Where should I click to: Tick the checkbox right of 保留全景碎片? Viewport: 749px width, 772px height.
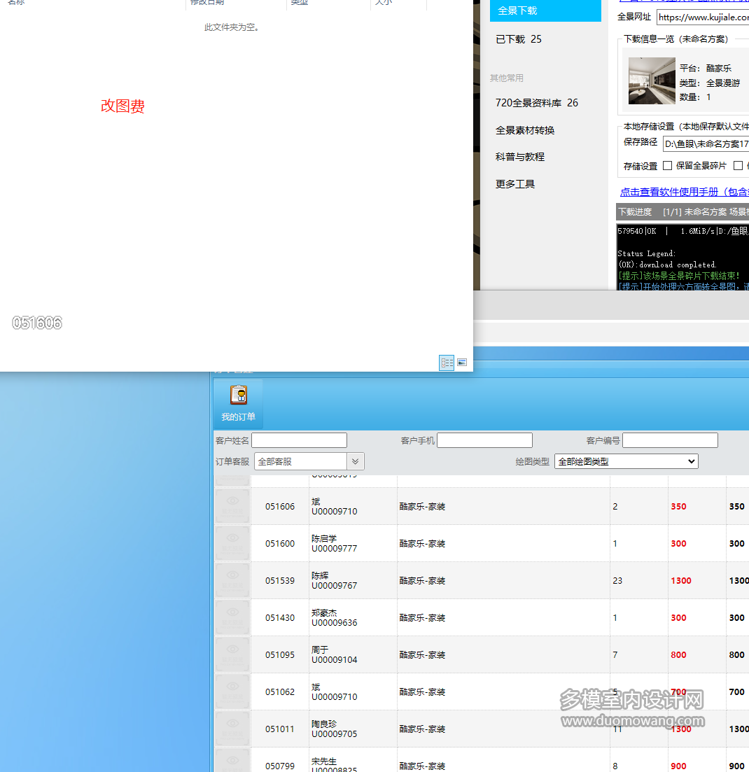pos(738,166)
